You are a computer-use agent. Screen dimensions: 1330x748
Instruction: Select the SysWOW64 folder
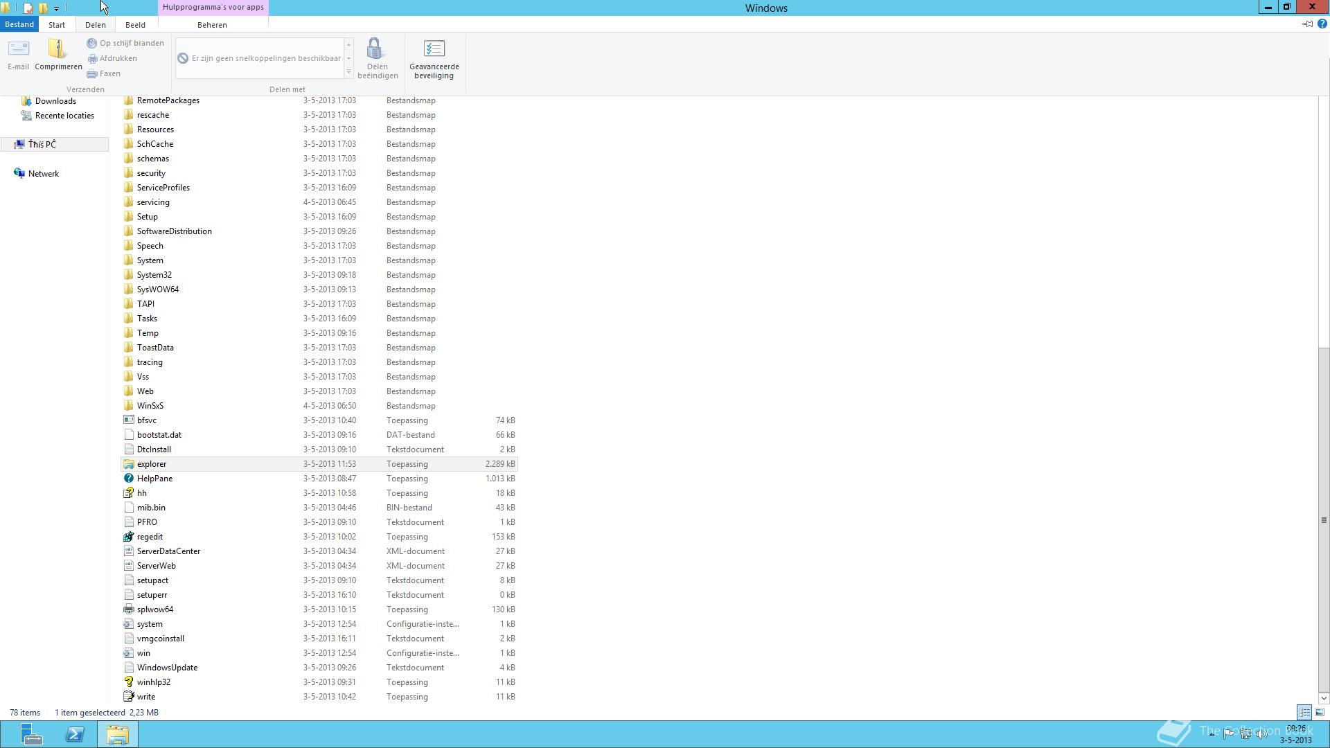tap(319, 290)
